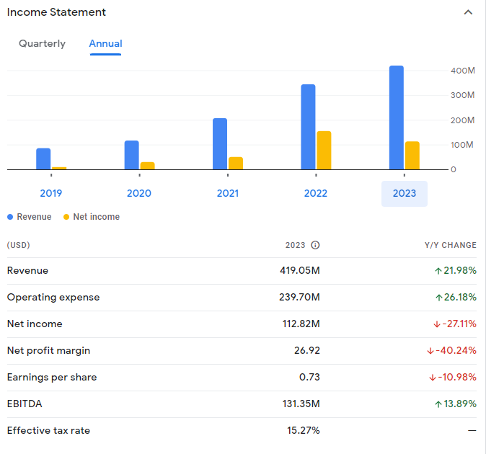The image size is (486, 454).
Task: Pick the 2022 year label
Action: click(x=316, y=193)
